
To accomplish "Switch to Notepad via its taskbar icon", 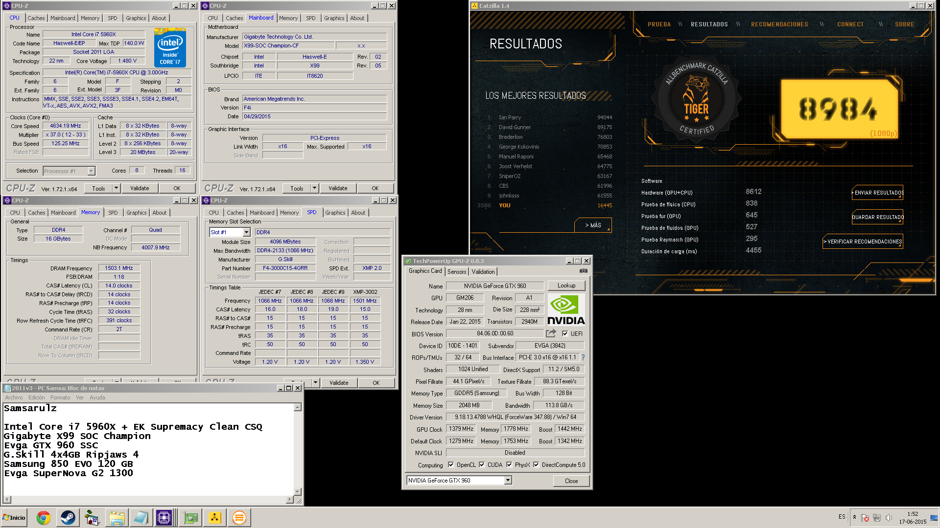I will click(x=141, y=518).
